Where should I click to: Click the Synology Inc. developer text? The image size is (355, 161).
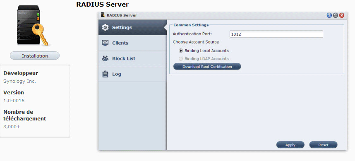20,81
